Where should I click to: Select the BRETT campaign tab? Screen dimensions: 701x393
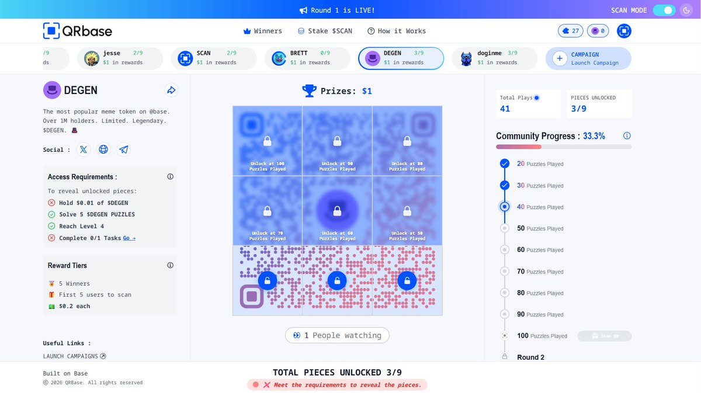pyautogui.click(x=307, y=58)
